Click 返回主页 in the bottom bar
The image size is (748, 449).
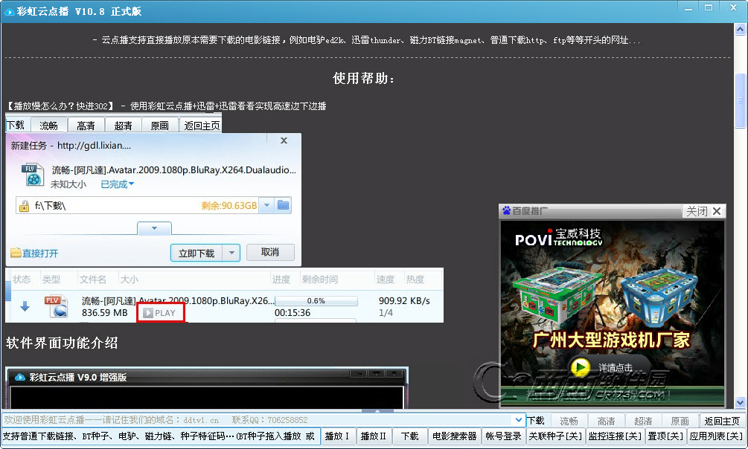coord(722,421)
